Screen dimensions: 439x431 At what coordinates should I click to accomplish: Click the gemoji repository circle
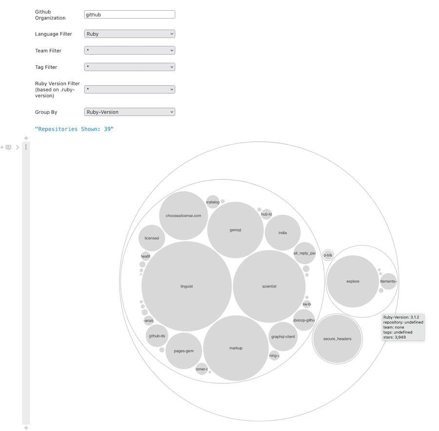point(235,230)
